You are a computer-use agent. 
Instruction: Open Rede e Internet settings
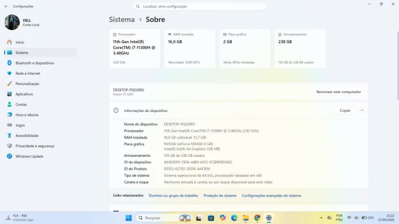tap(40, 73)
